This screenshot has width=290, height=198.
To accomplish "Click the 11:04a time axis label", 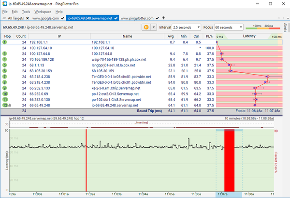I will coord(143,194).
